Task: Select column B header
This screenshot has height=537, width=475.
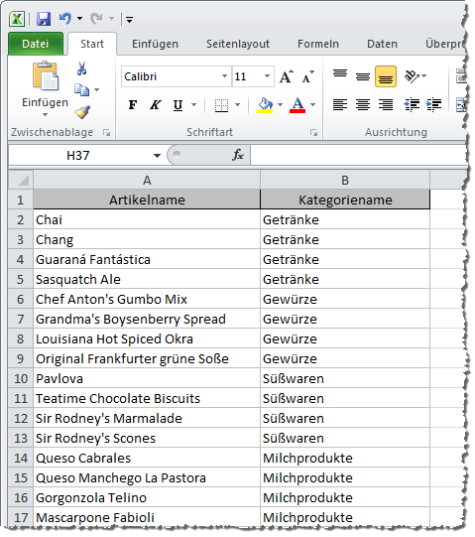Action: click(x=345, y=180)
